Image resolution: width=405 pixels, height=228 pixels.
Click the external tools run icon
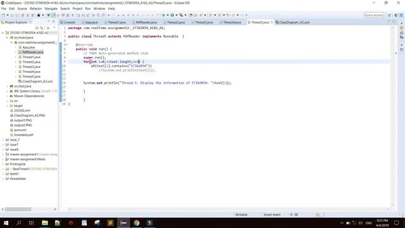point(181,15)
